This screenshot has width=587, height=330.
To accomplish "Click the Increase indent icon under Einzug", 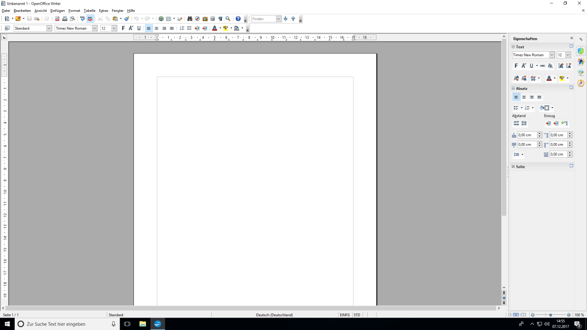I will coord(548,123).
